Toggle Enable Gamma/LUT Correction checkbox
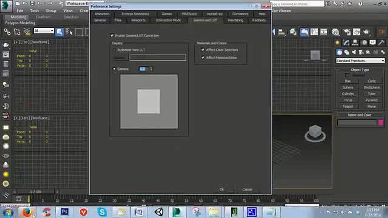 [112, 35]
